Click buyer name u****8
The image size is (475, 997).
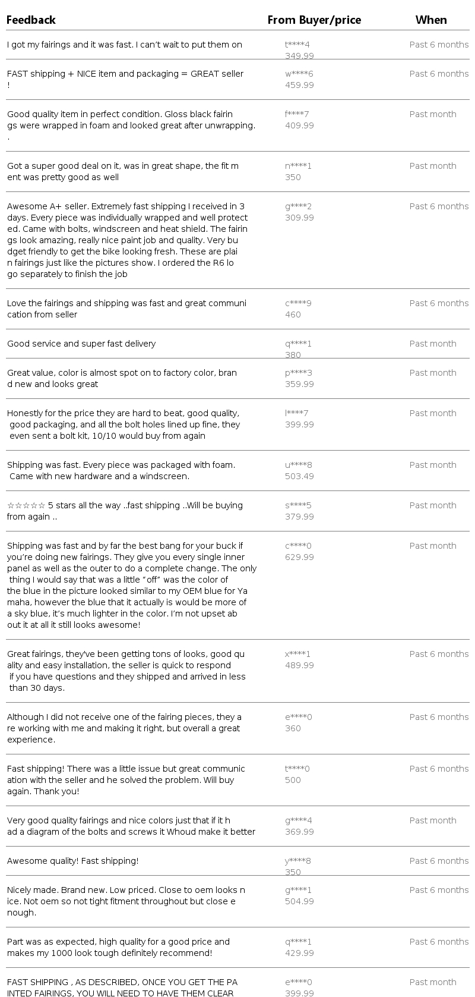[x=298, y=465]
